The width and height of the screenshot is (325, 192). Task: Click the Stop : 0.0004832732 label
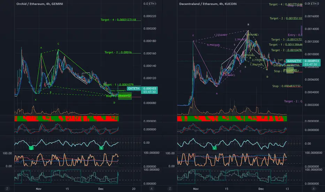(286, 86)
